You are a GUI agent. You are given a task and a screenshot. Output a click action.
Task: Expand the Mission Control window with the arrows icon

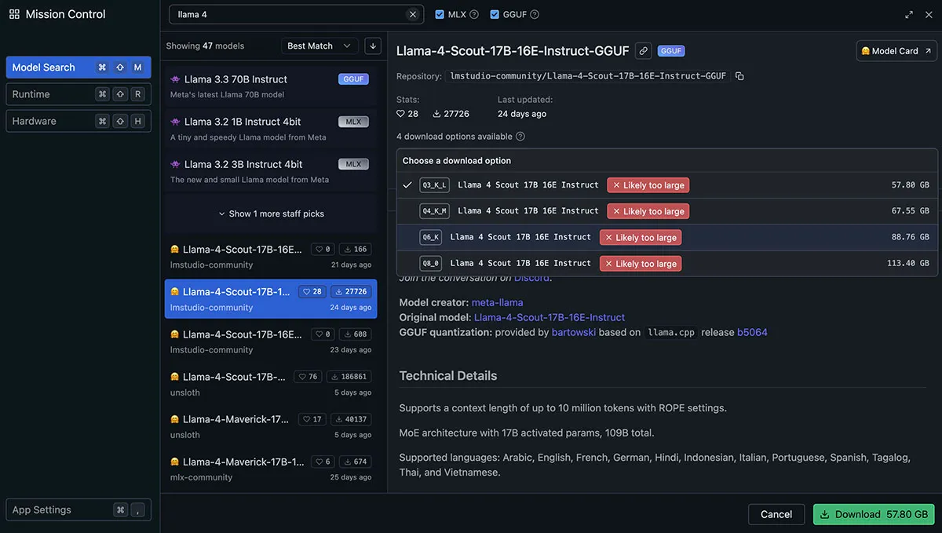909,14
